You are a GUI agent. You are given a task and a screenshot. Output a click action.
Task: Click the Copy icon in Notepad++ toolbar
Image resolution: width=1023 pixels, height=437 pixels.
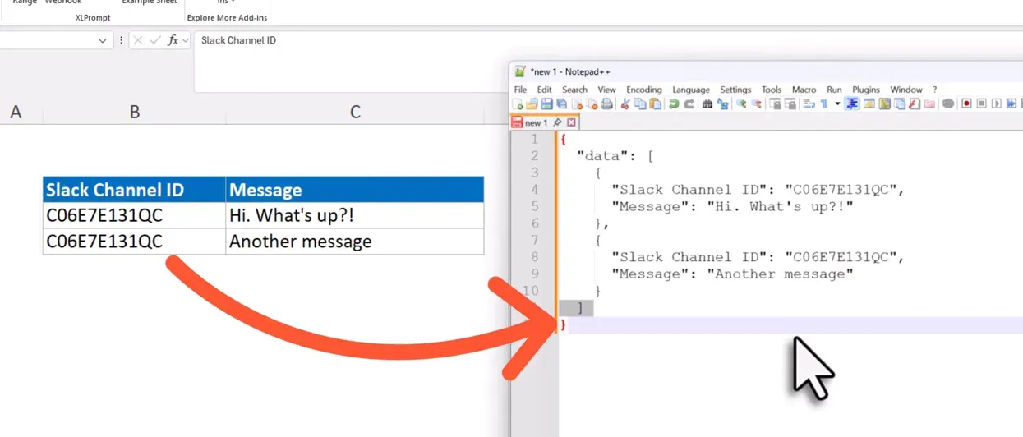coord(640,103)
